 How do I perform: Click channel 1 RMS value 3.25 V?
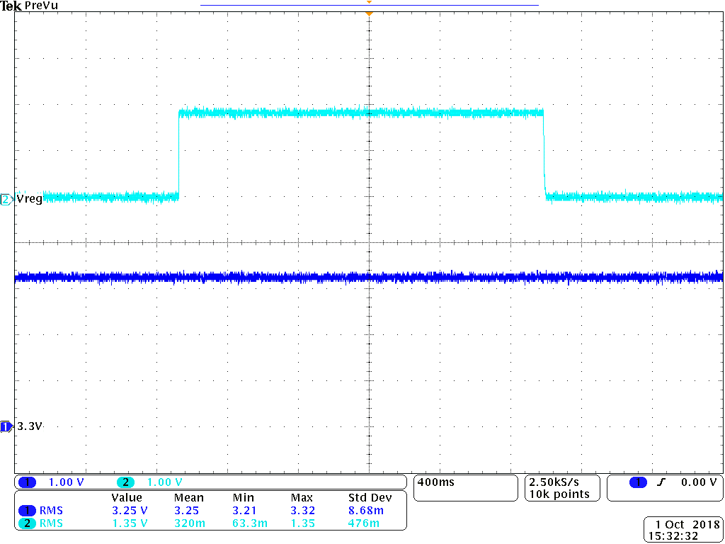[130, 511]
